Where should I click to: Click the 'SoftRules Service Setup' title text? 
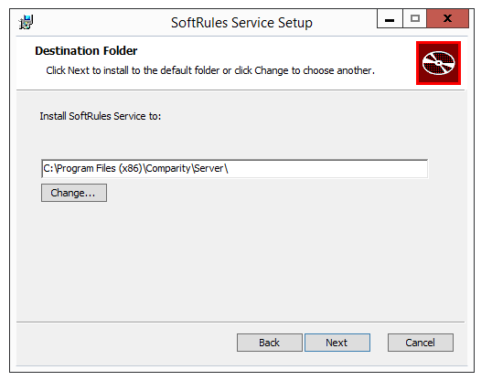[x=241, y=23]
